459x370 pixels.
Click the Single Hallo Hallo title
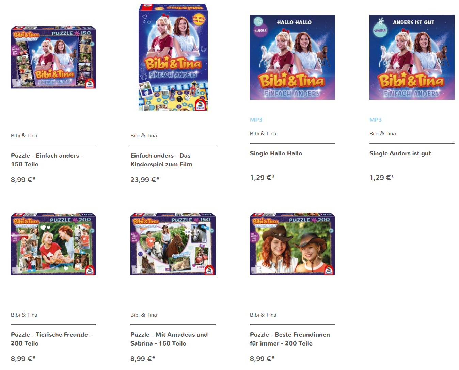pos(276,153)
